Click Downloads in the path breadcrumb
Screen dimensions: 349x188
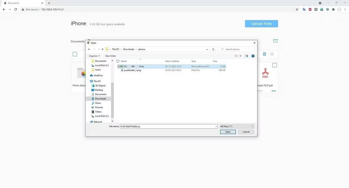click(x=128, y=49)
